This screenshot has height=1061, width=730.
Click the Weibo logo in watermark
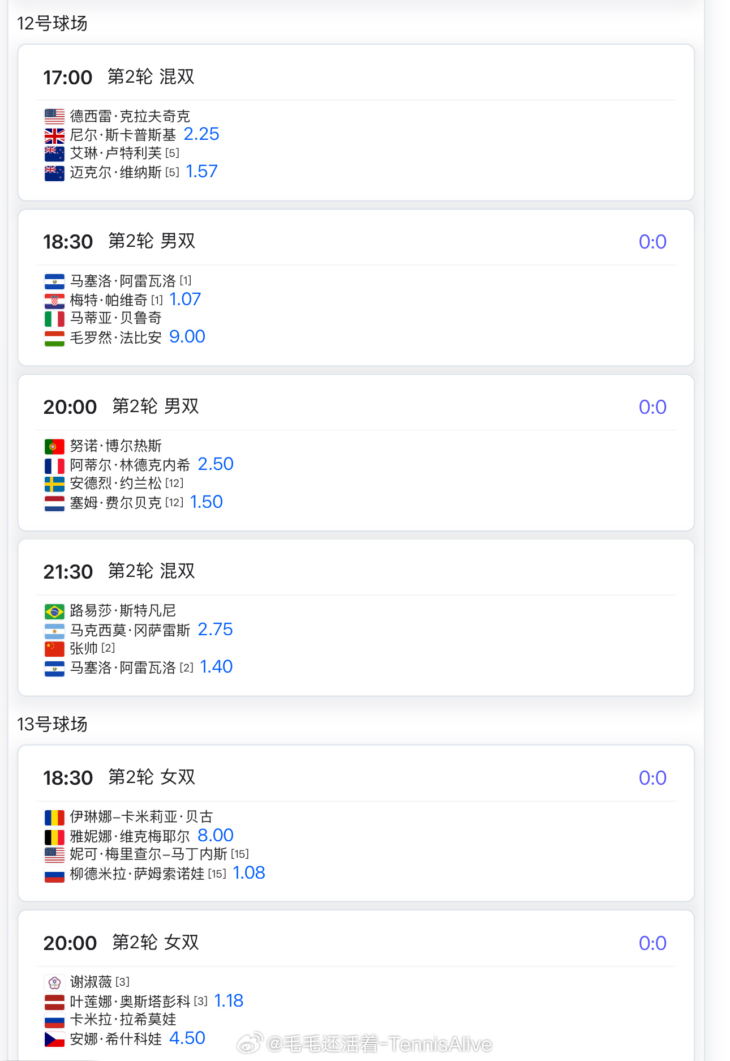(x=250, y=1043)
